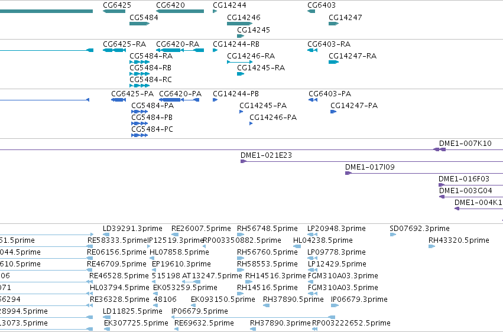503x332 pixels.
Task: Select the RH14516.5prime EST label
Action: (267, 288)
